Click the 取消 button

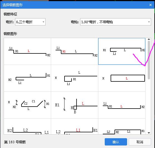click(140, 142)
